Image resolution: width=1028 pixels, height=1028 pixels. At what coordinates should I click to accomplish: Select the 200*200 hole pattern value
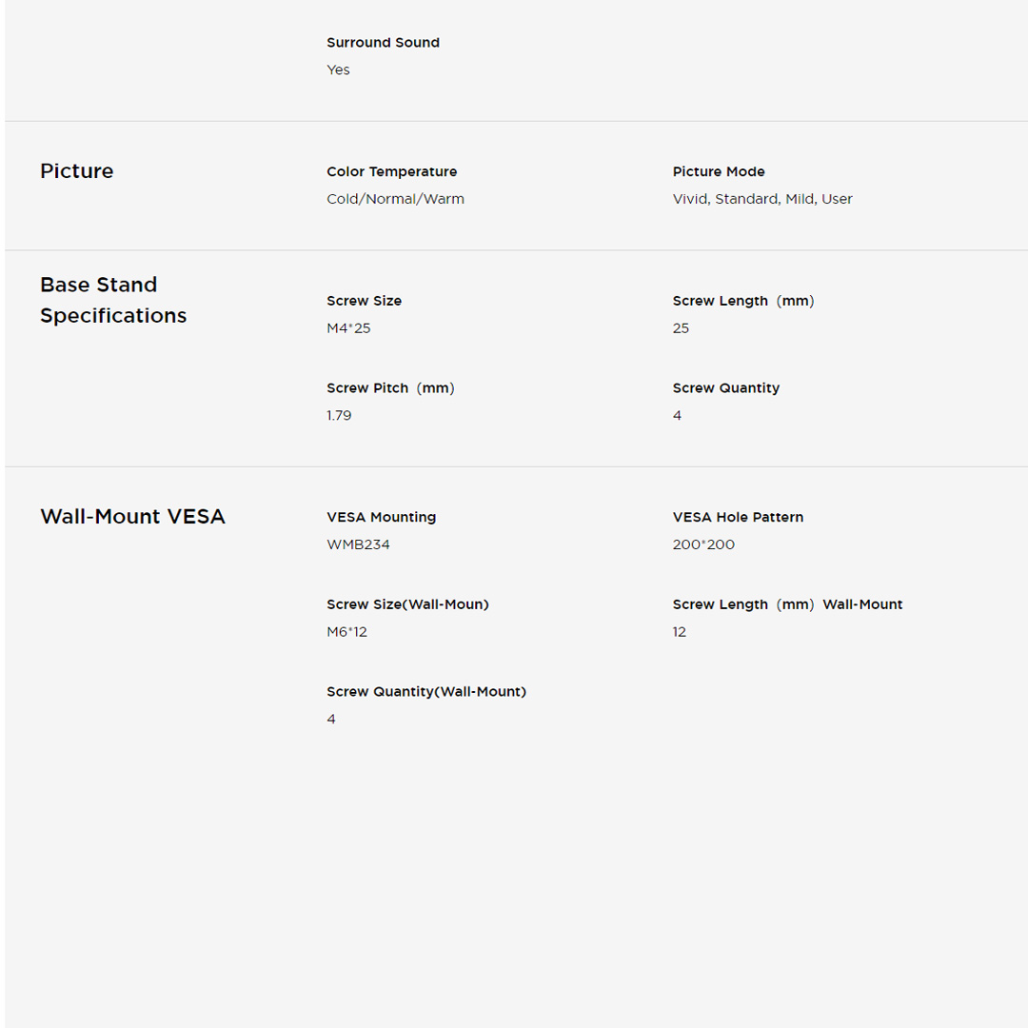tap(703, 544)
